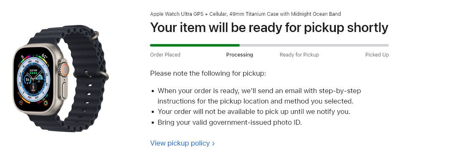Select the Ready for Pickup step label
The height and width of the screenshot is (158, 452).
[299, 55]
